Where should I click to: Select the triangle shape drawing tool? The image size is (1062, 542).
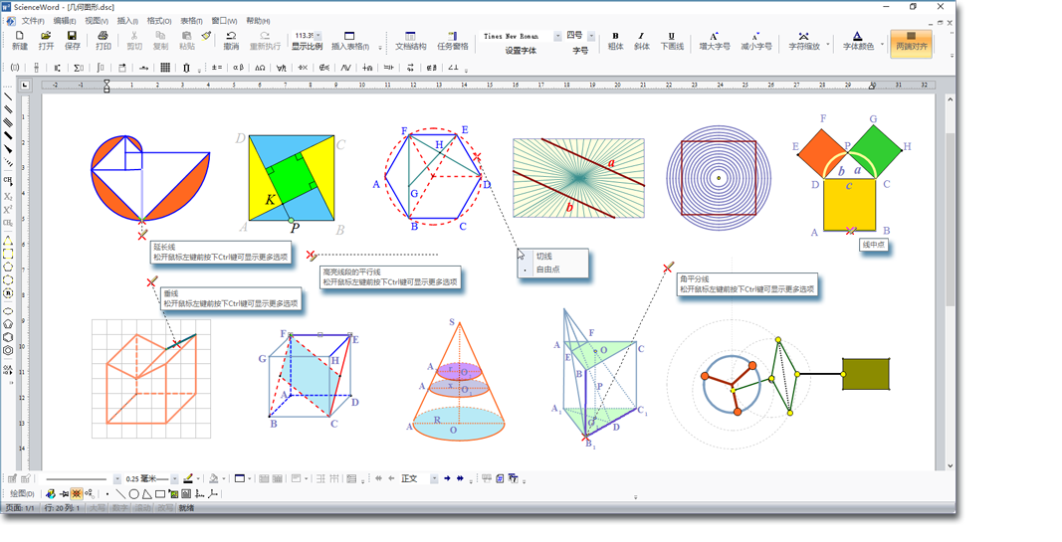click(146, 493)
